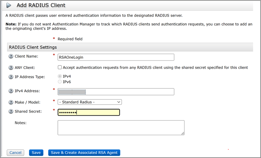Show help for Shared Secret
The image size is (261, 158).
(x=11, y=112)
